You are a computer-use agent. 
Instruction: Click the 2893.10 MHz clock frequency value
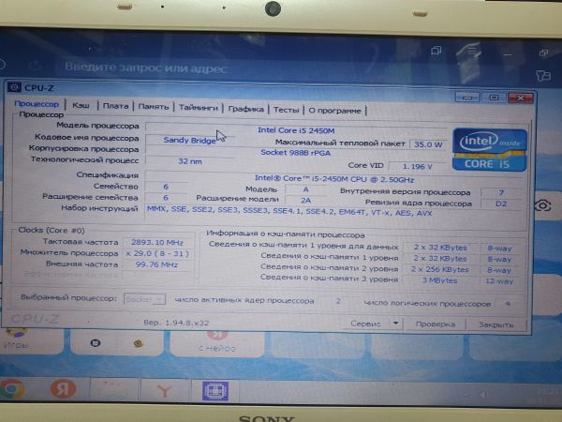click(157, 242)
